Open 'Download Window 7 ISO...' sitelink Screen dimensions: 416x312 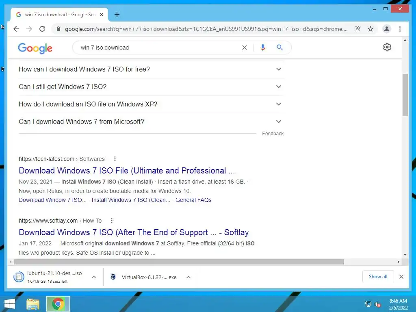[x=52, y=200]
